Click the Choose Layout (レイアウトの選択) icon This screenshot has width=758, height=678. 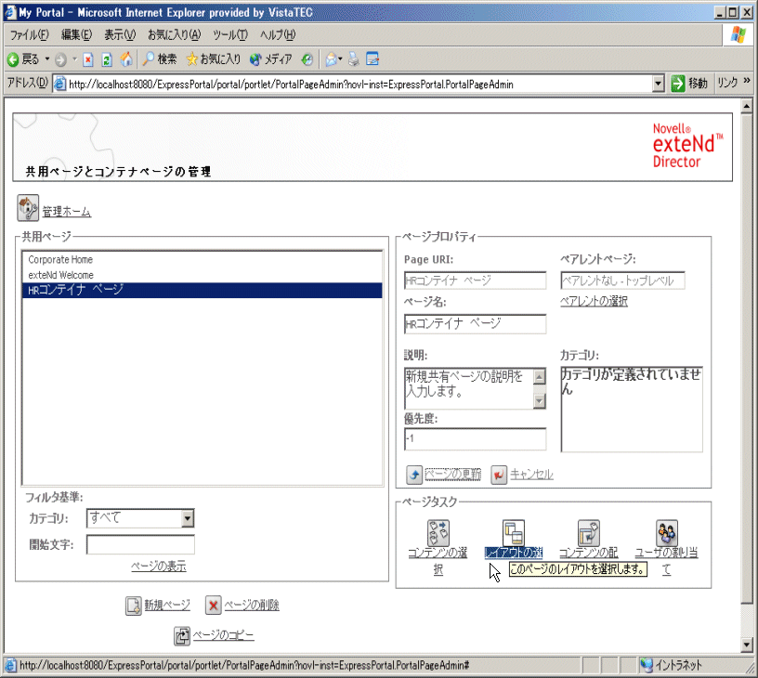(x=514, y=532)
